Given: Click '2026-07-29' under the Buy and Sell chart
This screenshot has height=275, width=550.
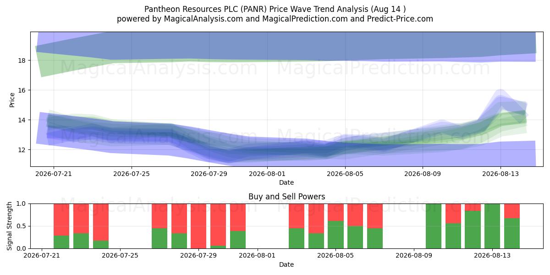Looking at the screenshot, I should (x=198, y=256).
